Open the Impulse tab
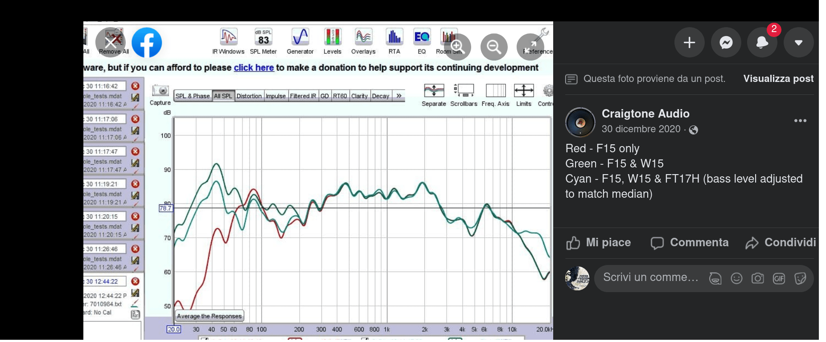 [x=275, y=96]
